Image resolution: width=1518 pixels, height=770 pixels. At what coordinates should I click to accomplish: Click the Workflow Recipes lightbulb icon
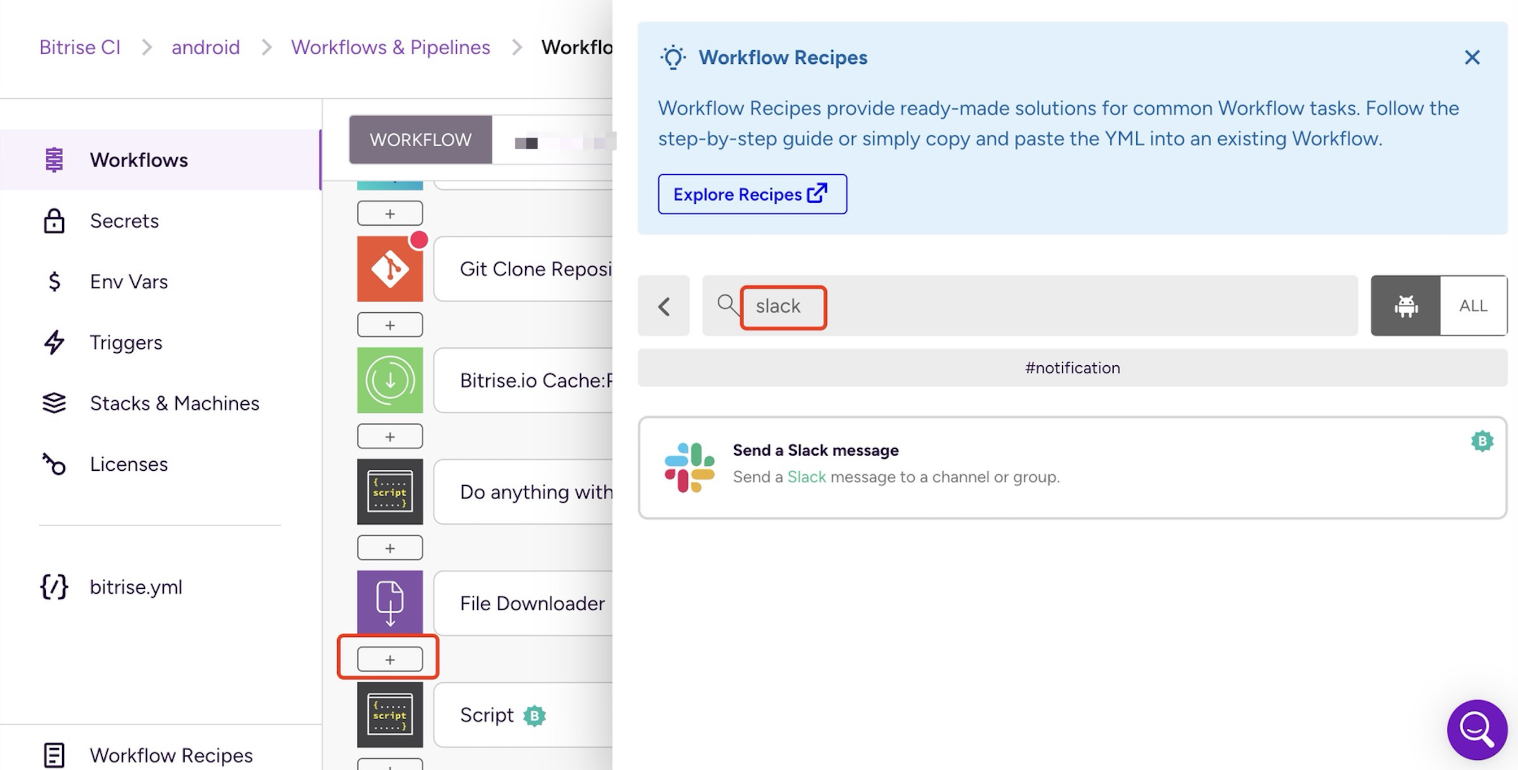point(673,58)
